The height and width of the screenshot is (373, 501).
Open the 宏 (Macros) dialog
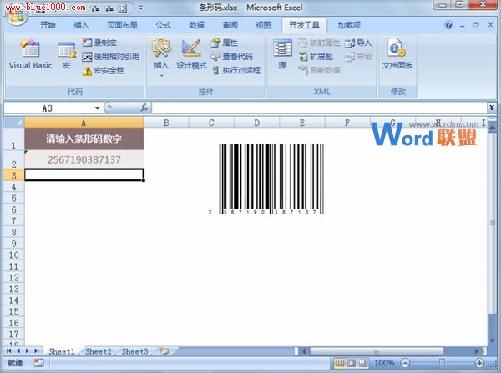tap(67, 55)
